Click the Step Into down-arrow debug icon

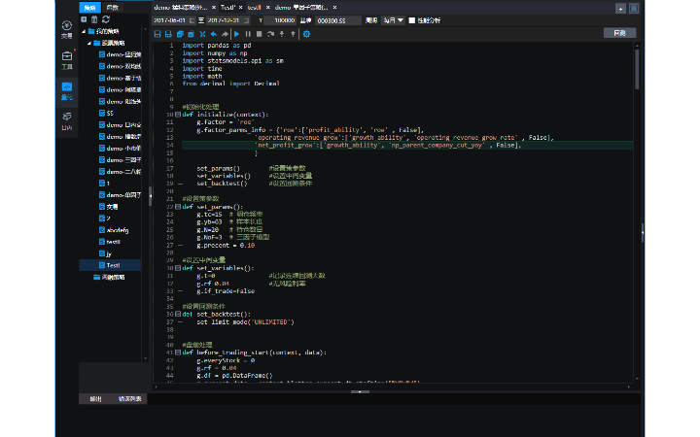282,34
